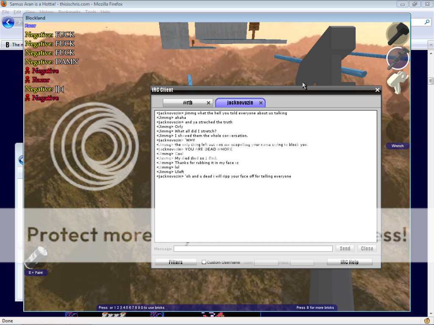Click the Filters button

coord(175,262)
